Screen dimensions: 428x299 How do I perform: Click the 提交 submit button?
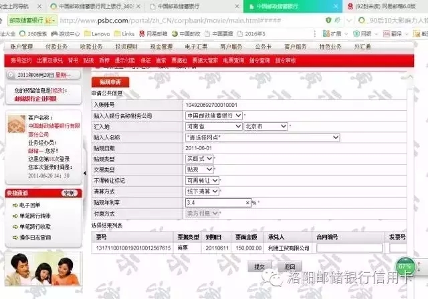click(x=259, y=266)
